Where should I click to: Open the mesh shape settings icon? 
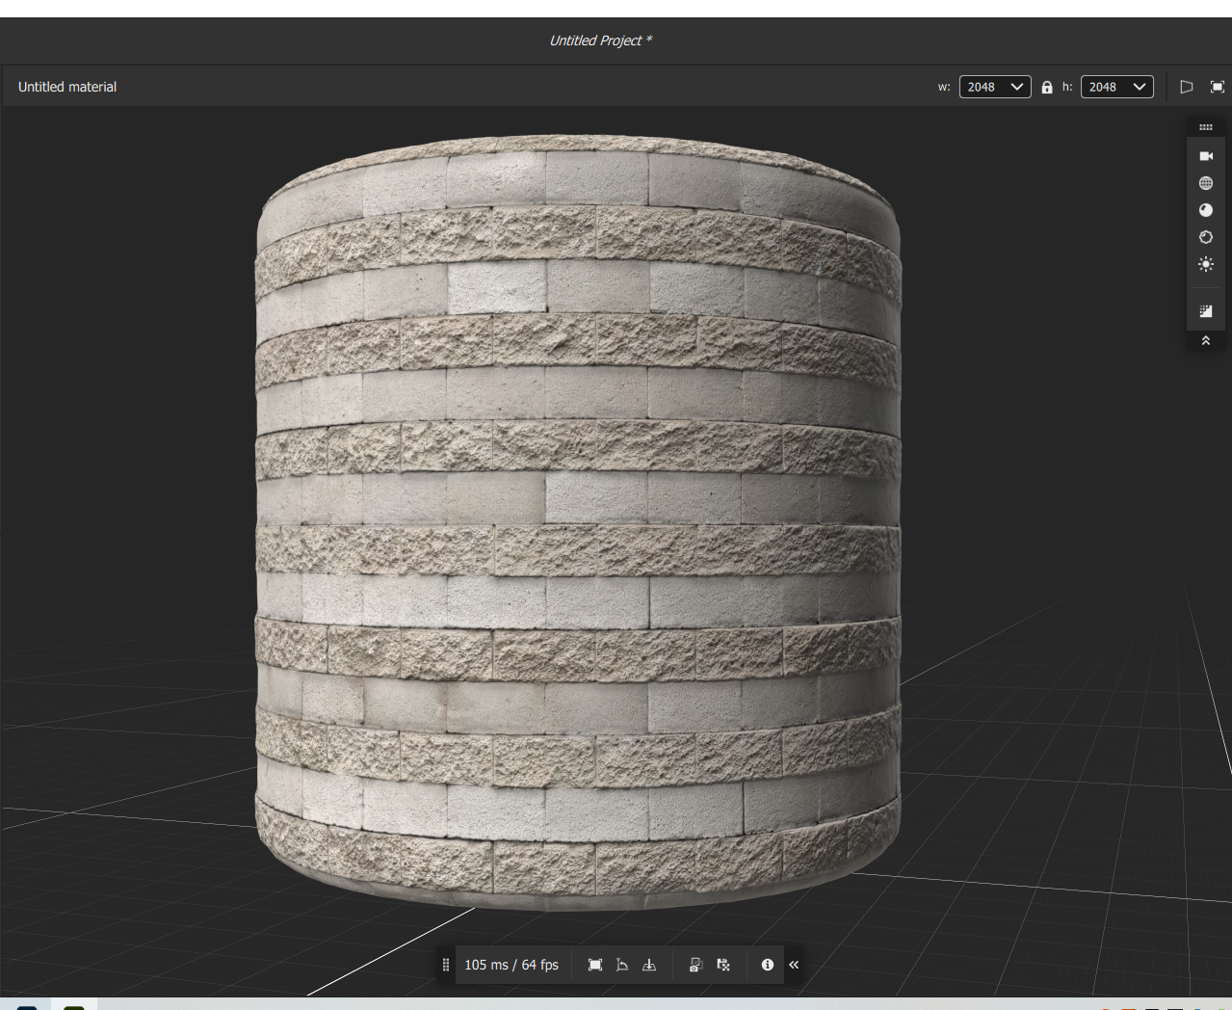(x=1205, y=237)
